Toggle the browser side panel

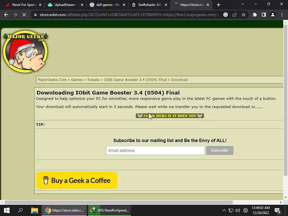tap(264, 15)
